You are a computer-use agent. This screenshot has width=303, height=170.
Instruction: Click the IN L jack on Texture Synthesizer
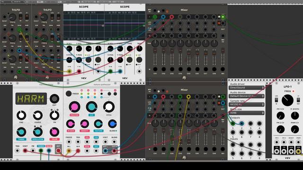click(69, 151)
